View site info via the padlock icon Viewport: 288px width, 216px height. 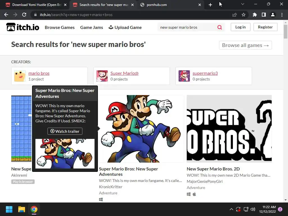(x=35, y=15)
